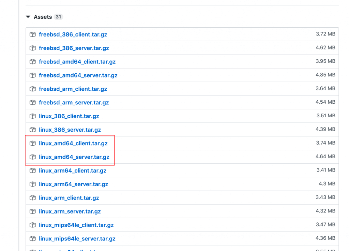
Task: Click package icon beside linux_amd64_server.tar.gz
Action: point(33,157)
